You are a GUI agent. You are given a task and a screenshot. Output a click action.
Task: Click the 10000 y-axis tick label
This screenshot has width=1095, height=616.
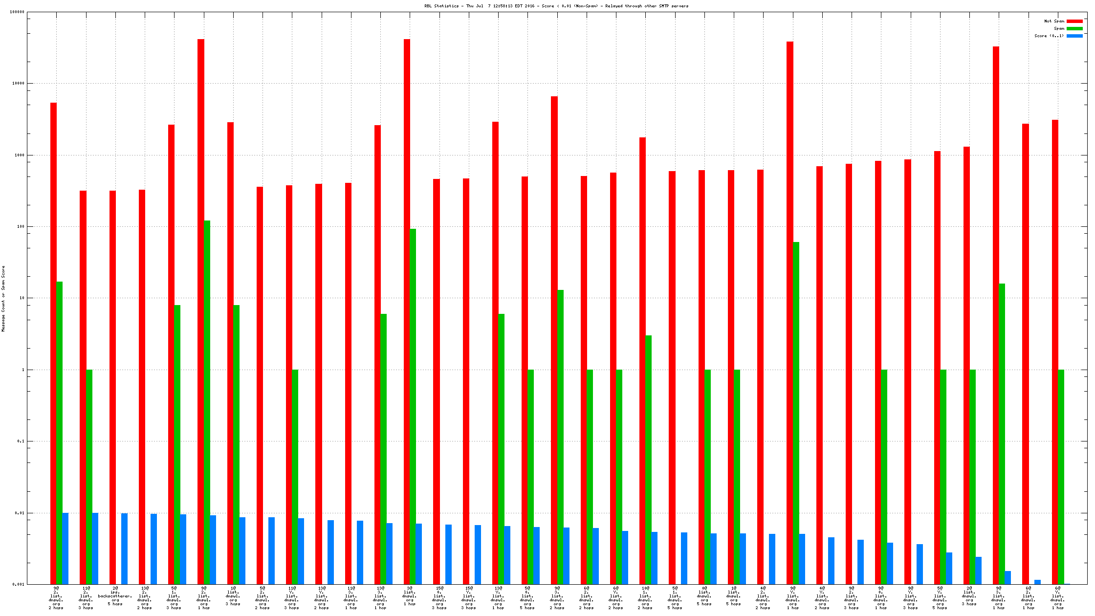click(x=18, y=84)
